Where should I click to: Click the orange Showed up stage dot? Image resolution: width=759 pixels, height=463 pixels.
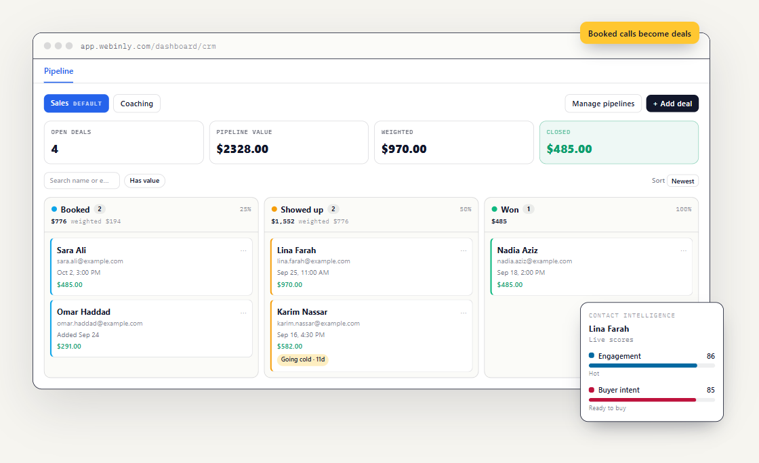coord(274,209)
